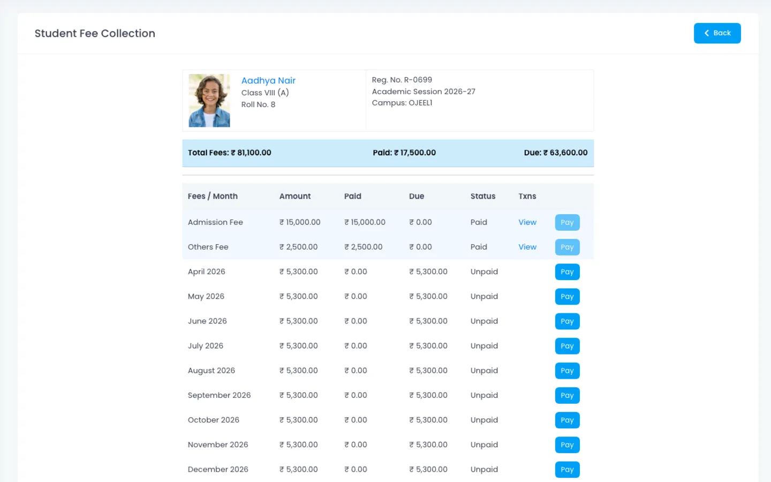The image size is (771, 482).
Task: Pay the August 2026 fee
Action: [x=567, y=371]
